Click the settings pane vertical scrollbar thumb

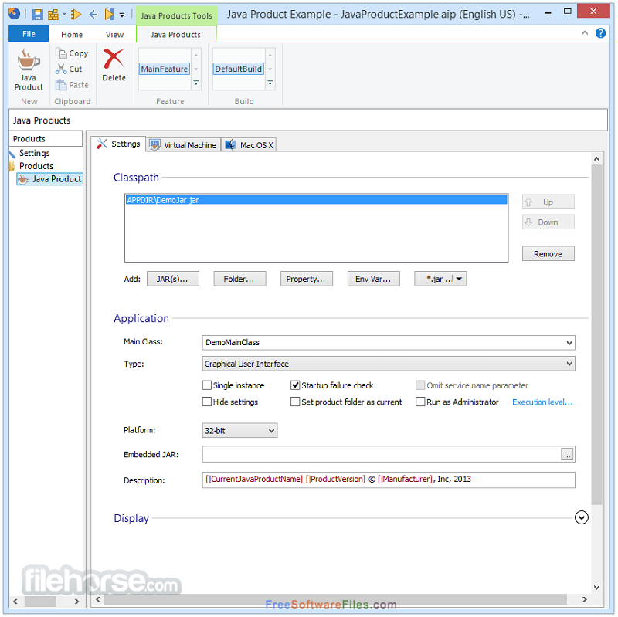click(596, 334)
